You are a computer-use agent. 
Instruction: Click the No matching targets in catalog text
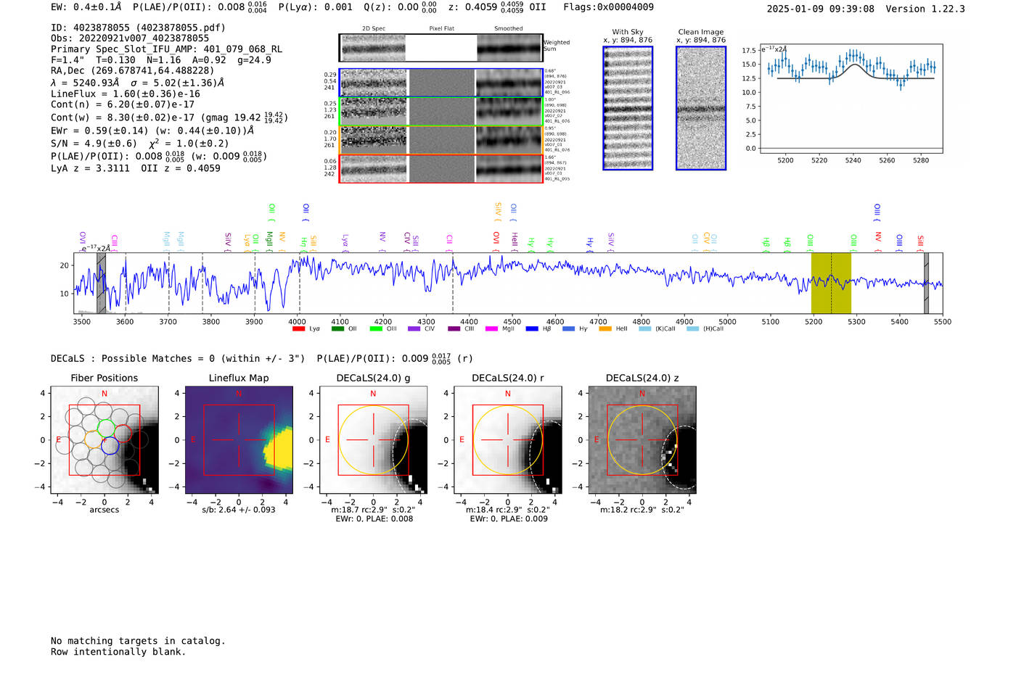(x=138, y=641)
